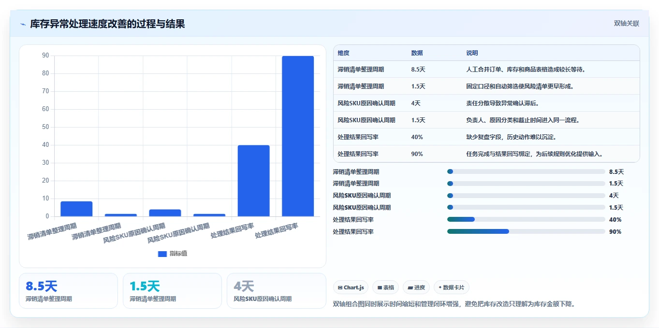The image size is (659, 328).
Task: Click the y-axis tick label 20
Action: (45, 181)
